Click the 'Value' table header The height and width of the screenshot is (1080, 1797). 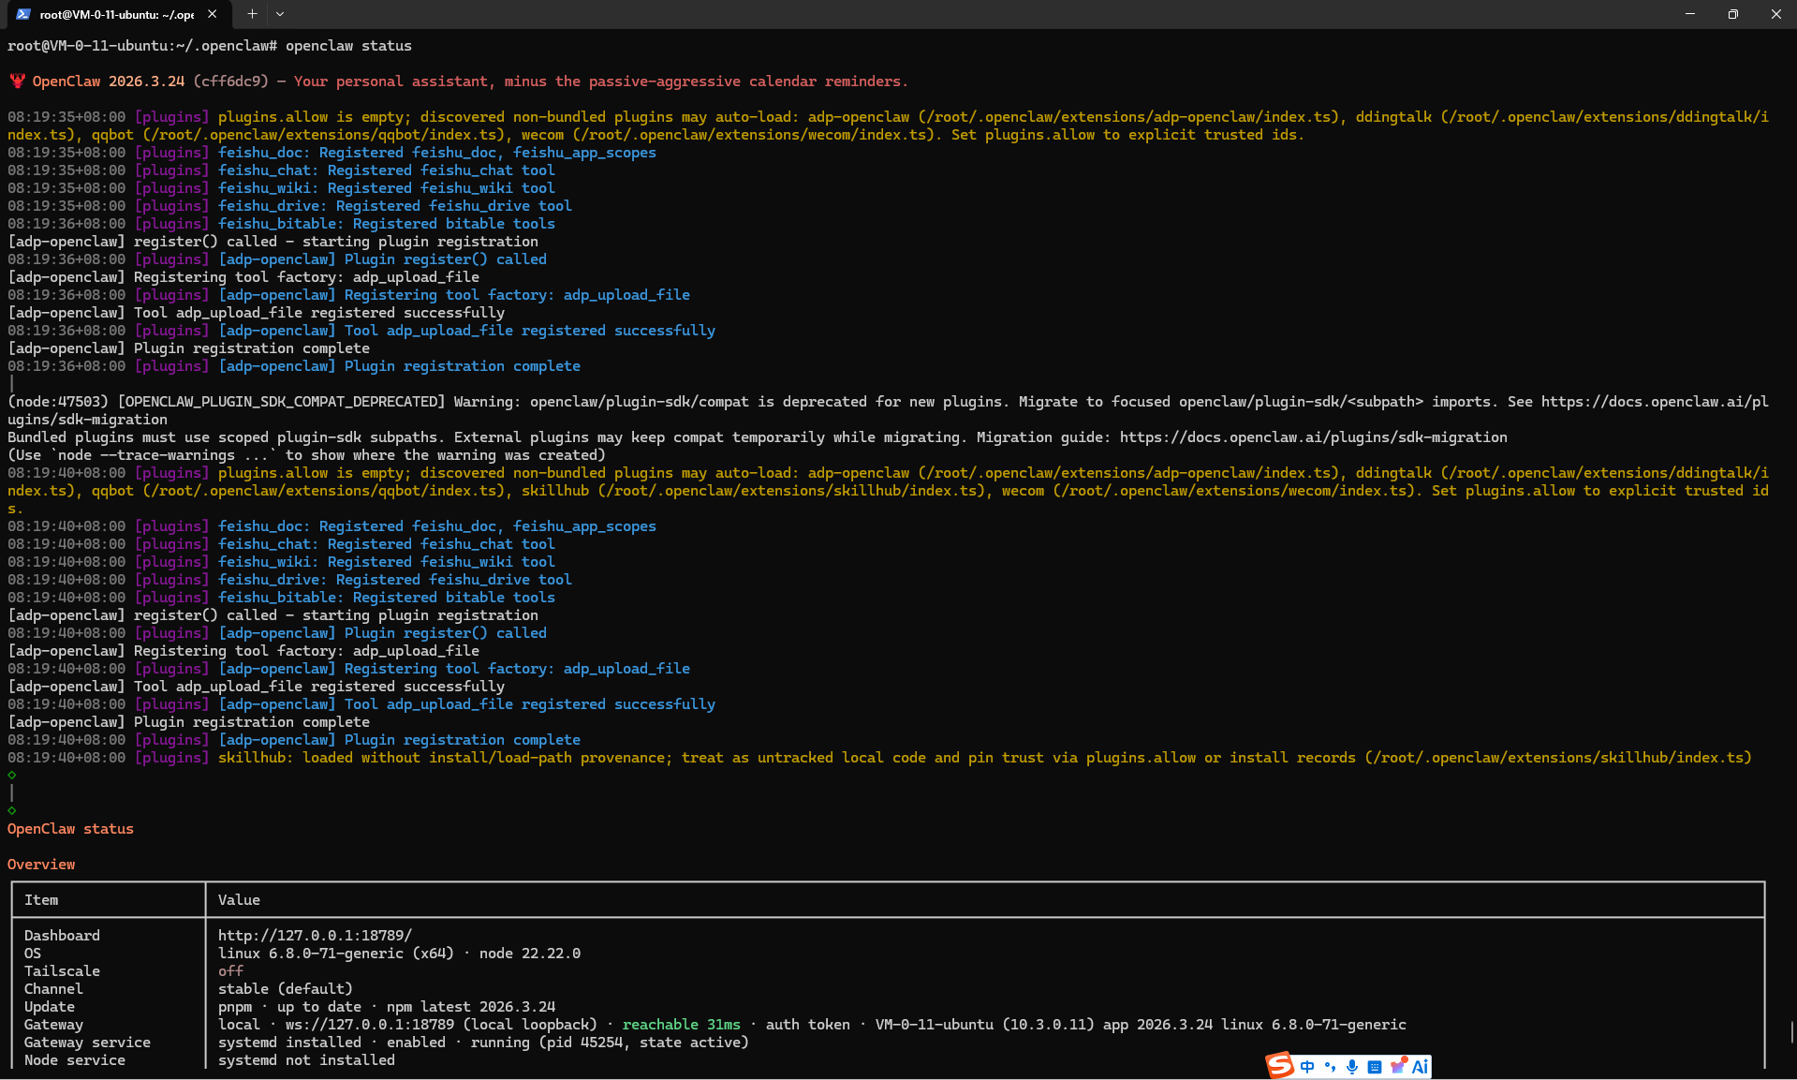(x=239, y=900)
